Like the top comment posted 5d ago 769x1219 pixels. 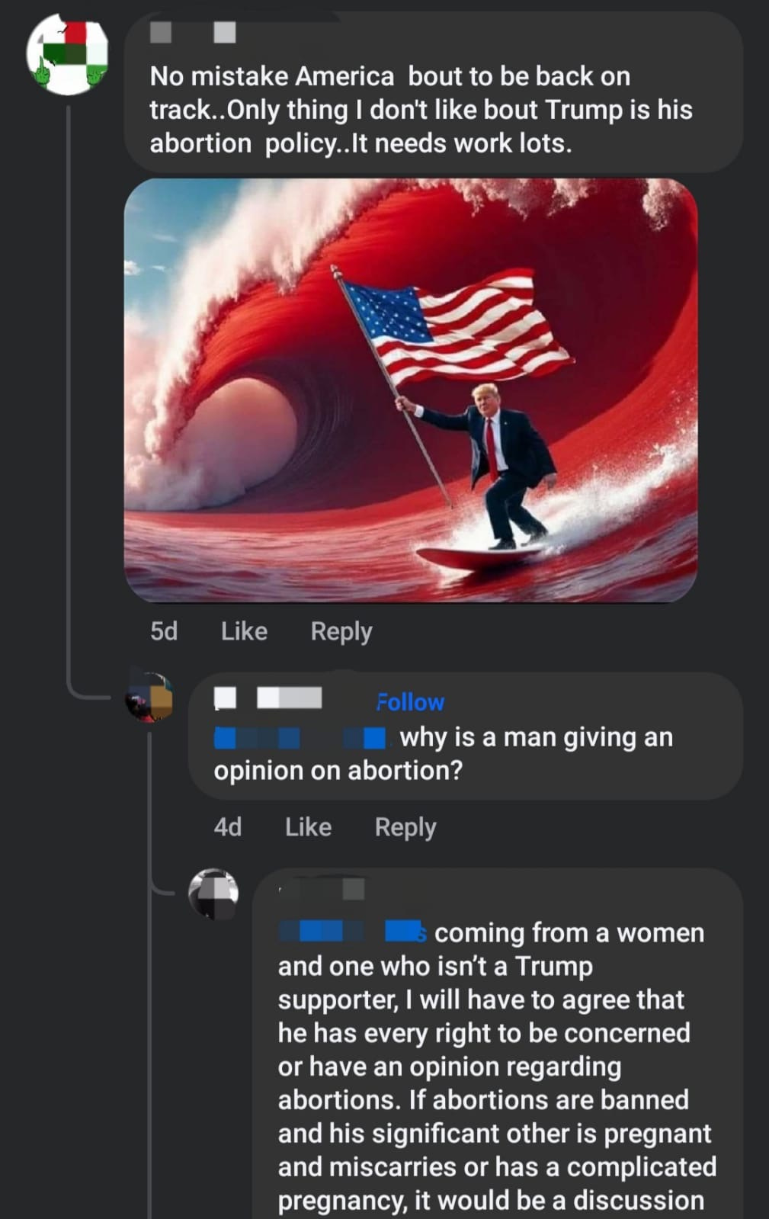pos(244,631)
